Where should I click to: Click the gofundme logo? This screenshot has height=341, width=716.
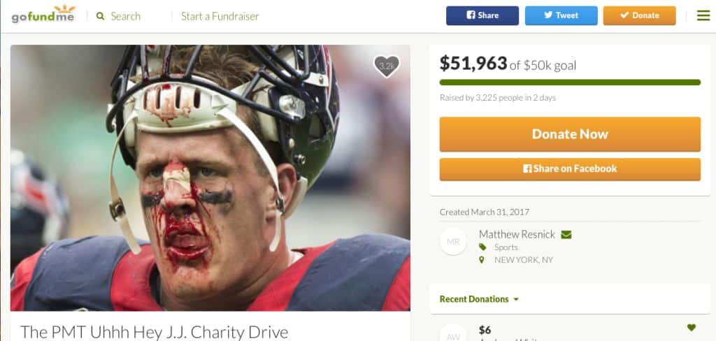(x=43, y=15)
